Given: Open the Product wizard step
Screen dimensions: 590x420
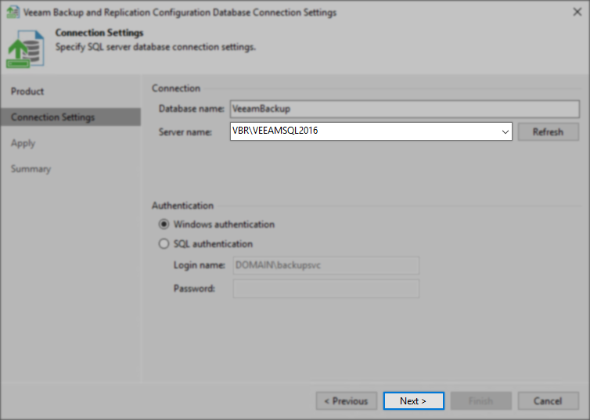Looking at the screenshot, I should tap(27, 92).
